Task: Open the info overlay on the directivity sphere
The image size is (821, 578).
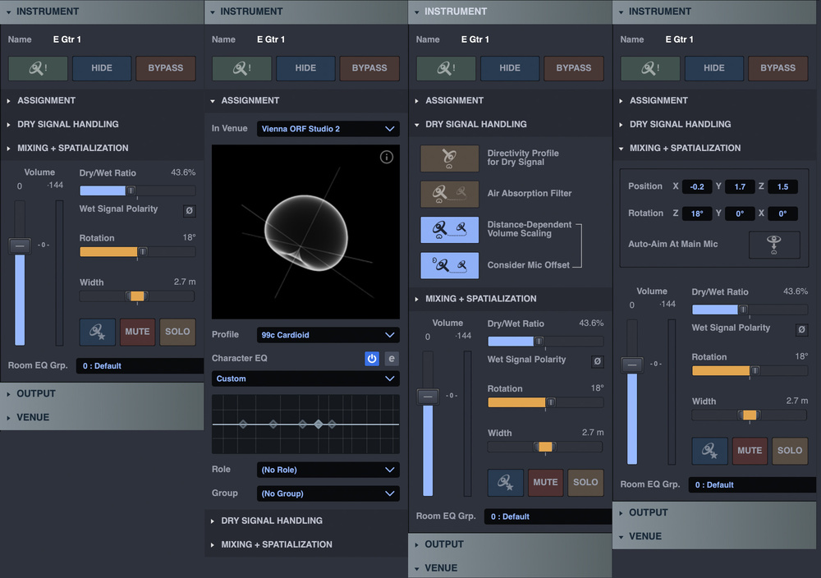Action: tap(387, 157)
